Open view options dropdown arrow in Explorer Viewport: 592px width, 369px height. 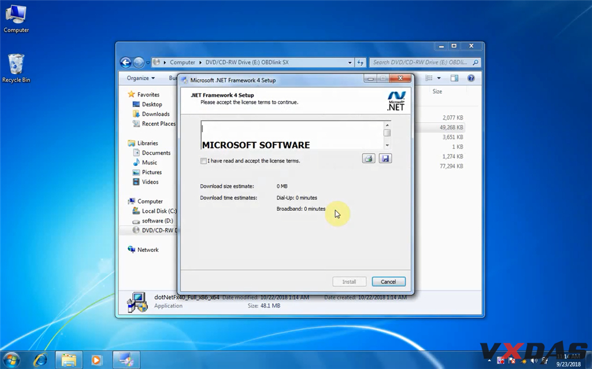[439, 78]
